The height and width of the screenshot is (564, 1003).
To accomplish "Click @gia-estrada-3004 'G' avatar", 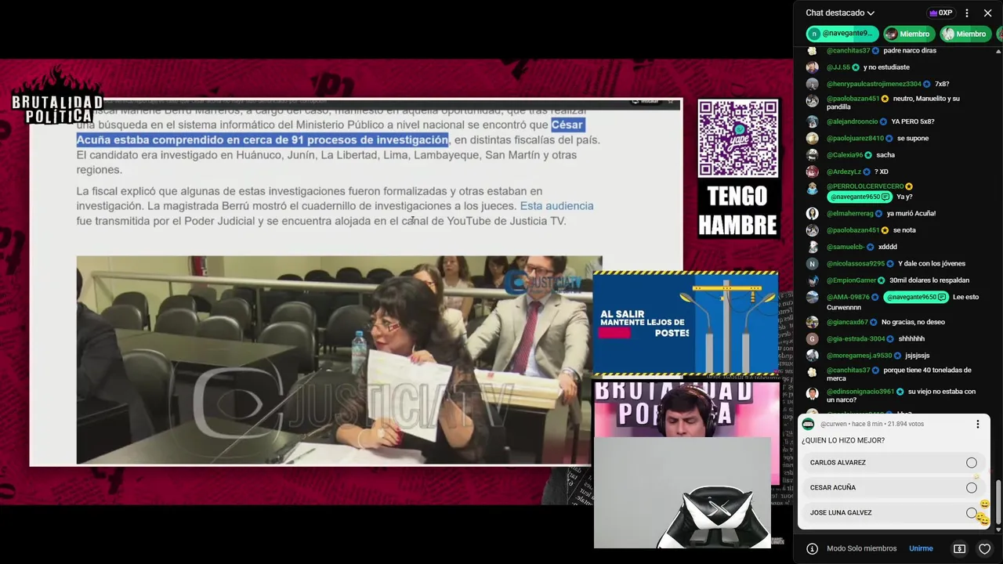I will [813, 339].
